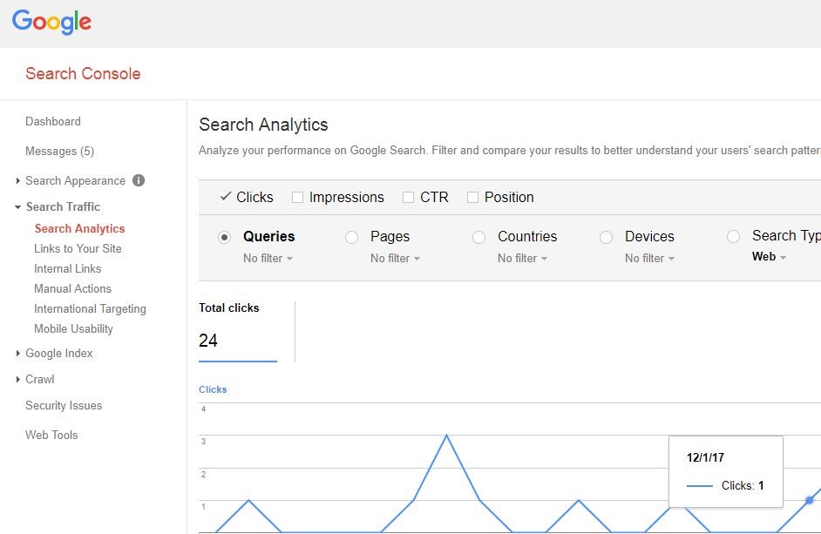Select the Countries radio button

(479, 237)
